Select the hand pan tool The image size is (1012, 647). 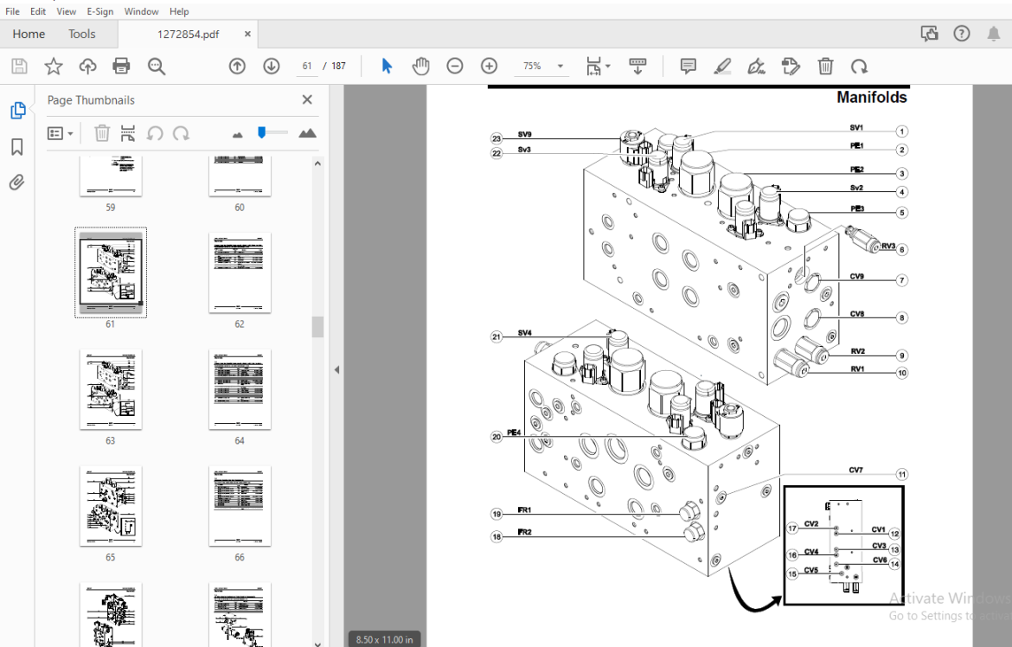(421, 66)
